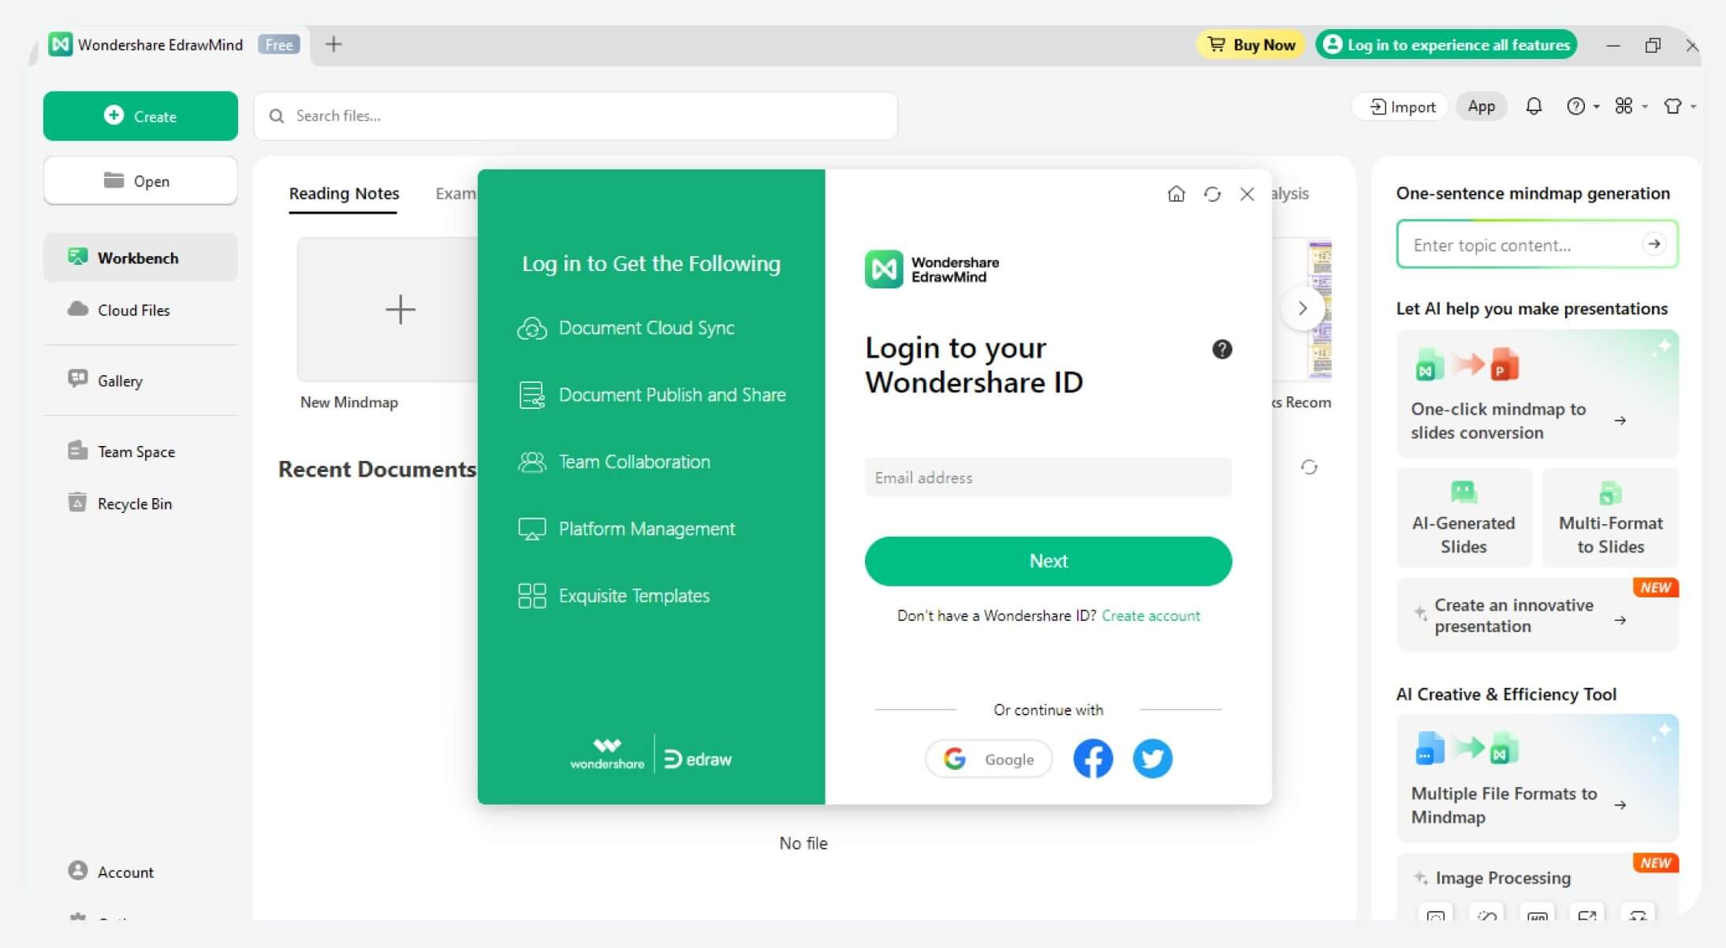Select the App icon in toolbar
Viewport: 1726px width, 948px height.
tap(1481, 105)
